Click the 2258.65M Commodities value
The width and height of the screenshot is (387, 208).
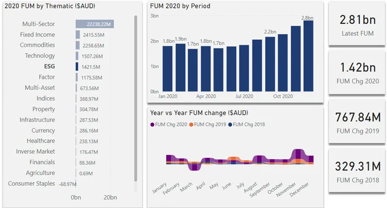pyautogui.click(x=93, y=45)
